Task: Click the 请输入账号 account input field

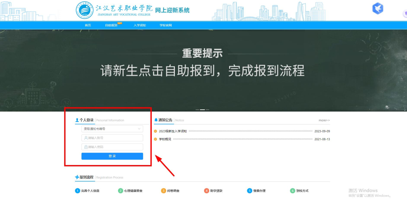Action: coord(112,138)
